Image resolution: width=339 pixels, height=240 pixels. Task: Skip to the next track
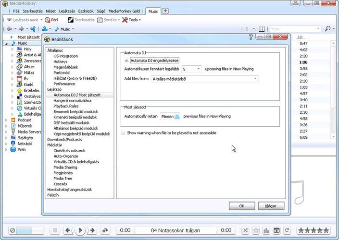[93, 230]
